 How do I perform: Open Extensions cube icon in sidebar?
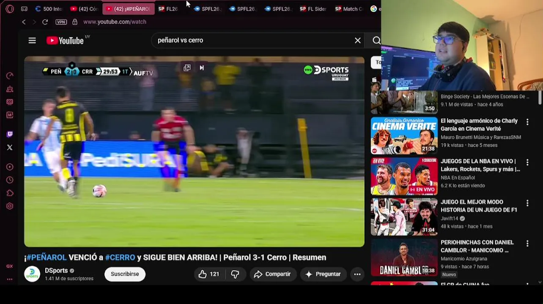tap(10, 193)
